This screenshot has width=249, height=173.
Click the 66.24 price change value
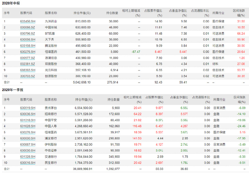coord(241,33)
